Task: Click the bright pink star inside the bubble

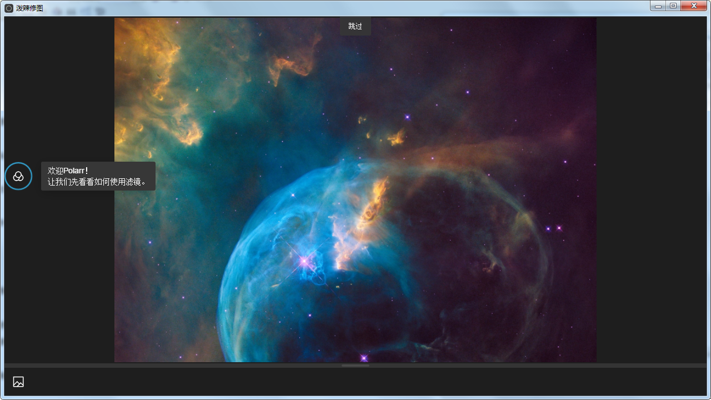Action: (x=304, y=261)
